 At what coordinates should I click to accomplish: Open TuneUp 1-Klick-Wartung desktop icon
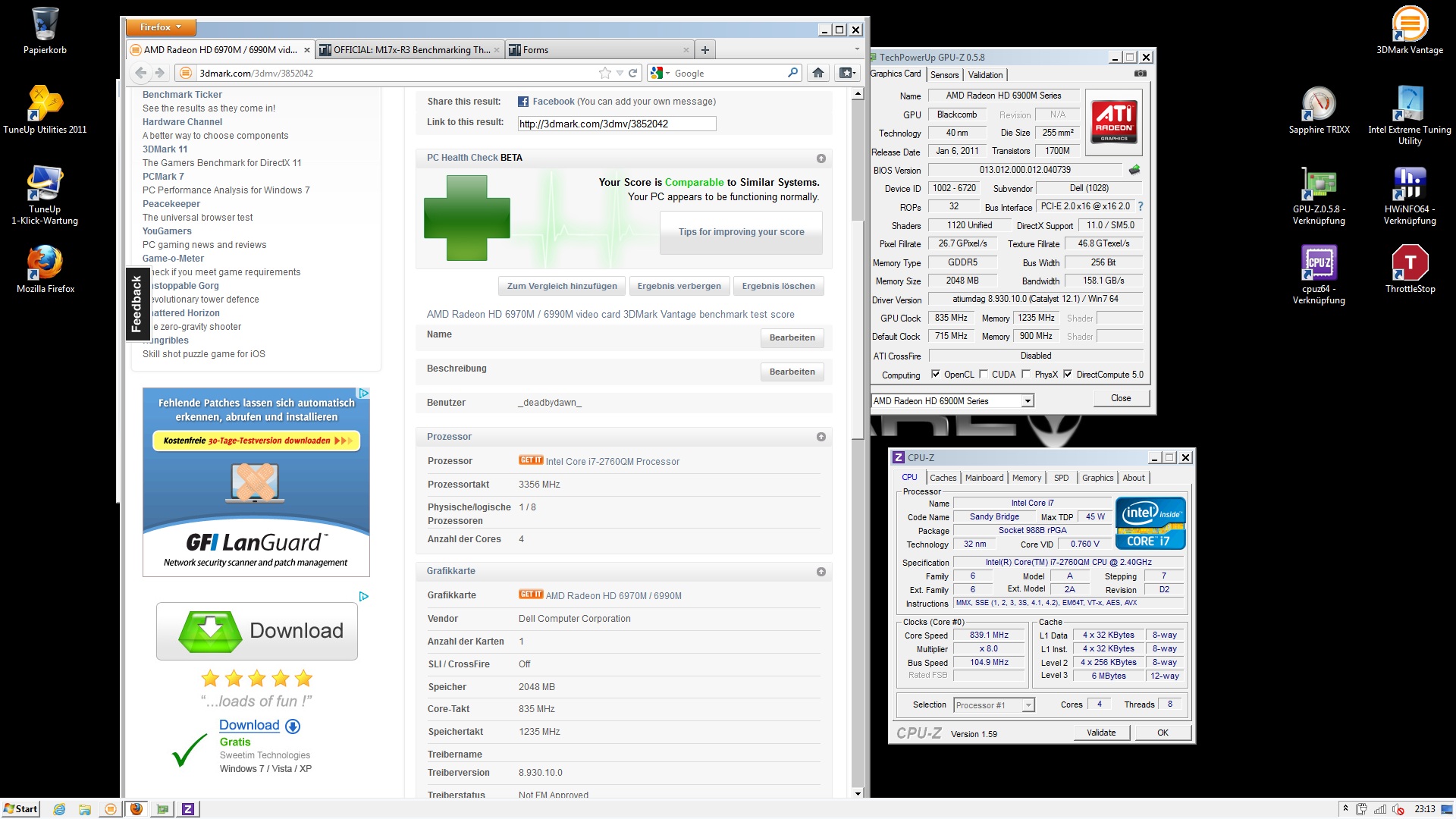tap(45, 195)
